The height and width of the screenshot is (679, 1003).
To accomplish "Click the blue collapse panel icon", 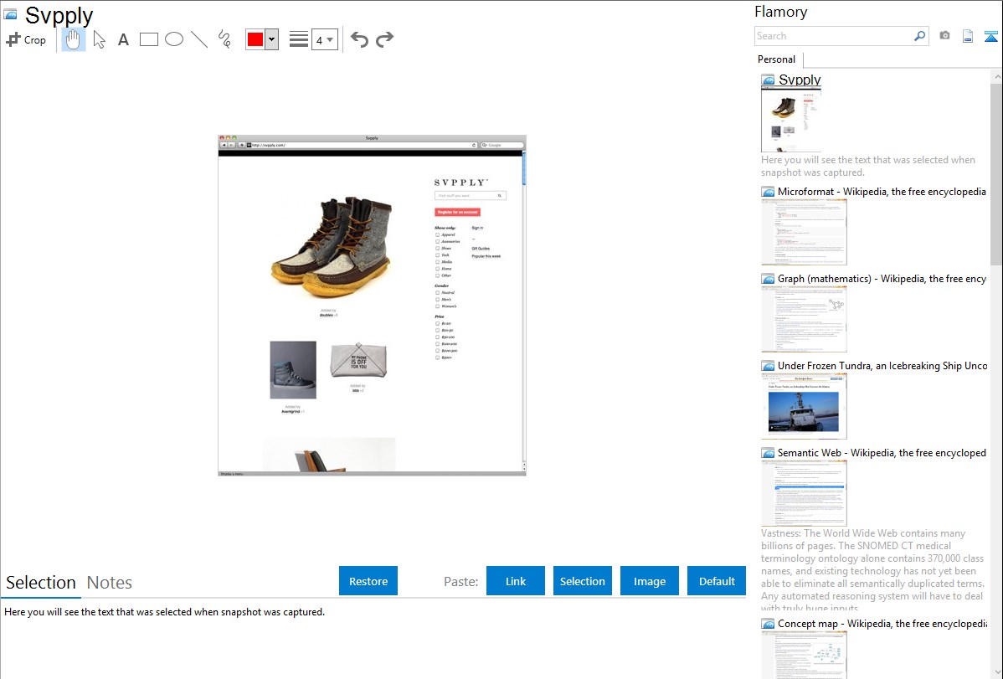I will click(x=990, y=36).
